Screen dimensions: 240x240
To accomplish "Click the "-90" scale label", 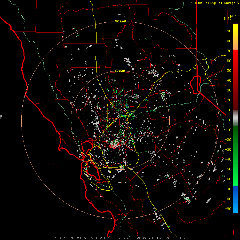I will tap(228, 209).
